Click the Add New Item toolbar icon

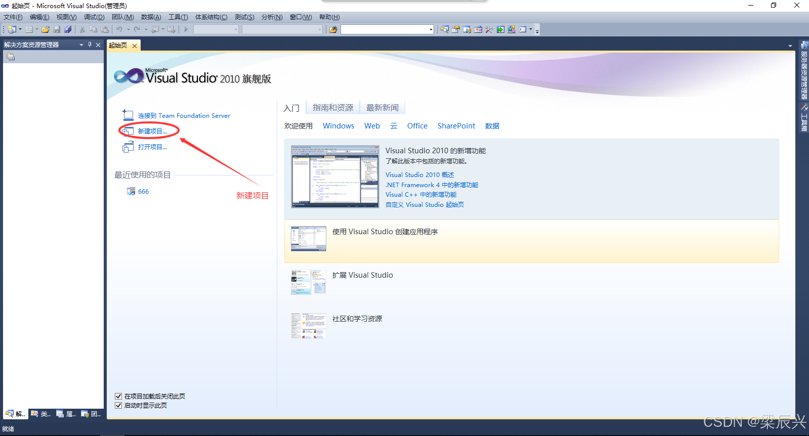point(29,29)
